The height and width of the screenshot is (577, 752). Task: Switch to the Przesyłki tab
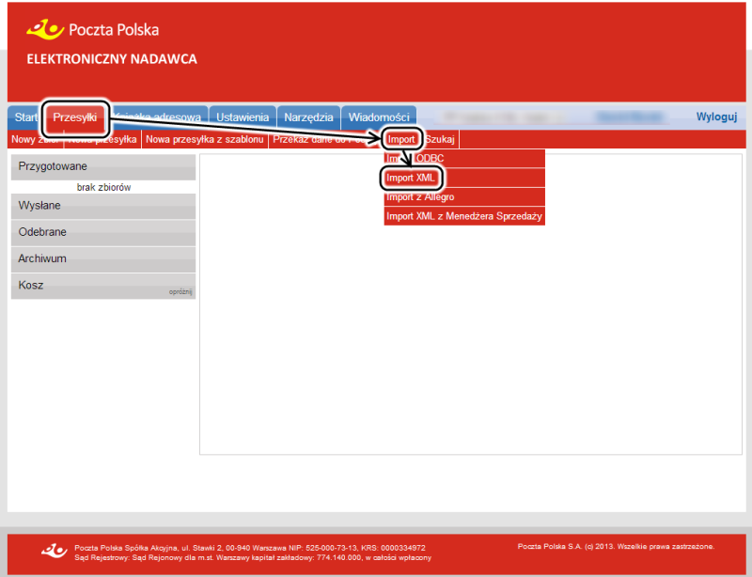[75, 117]
